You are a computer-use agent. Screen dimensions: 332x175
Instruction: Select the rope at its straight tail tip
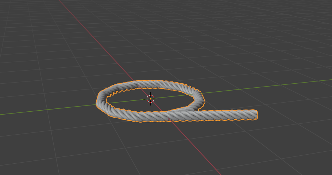point(255,114)
